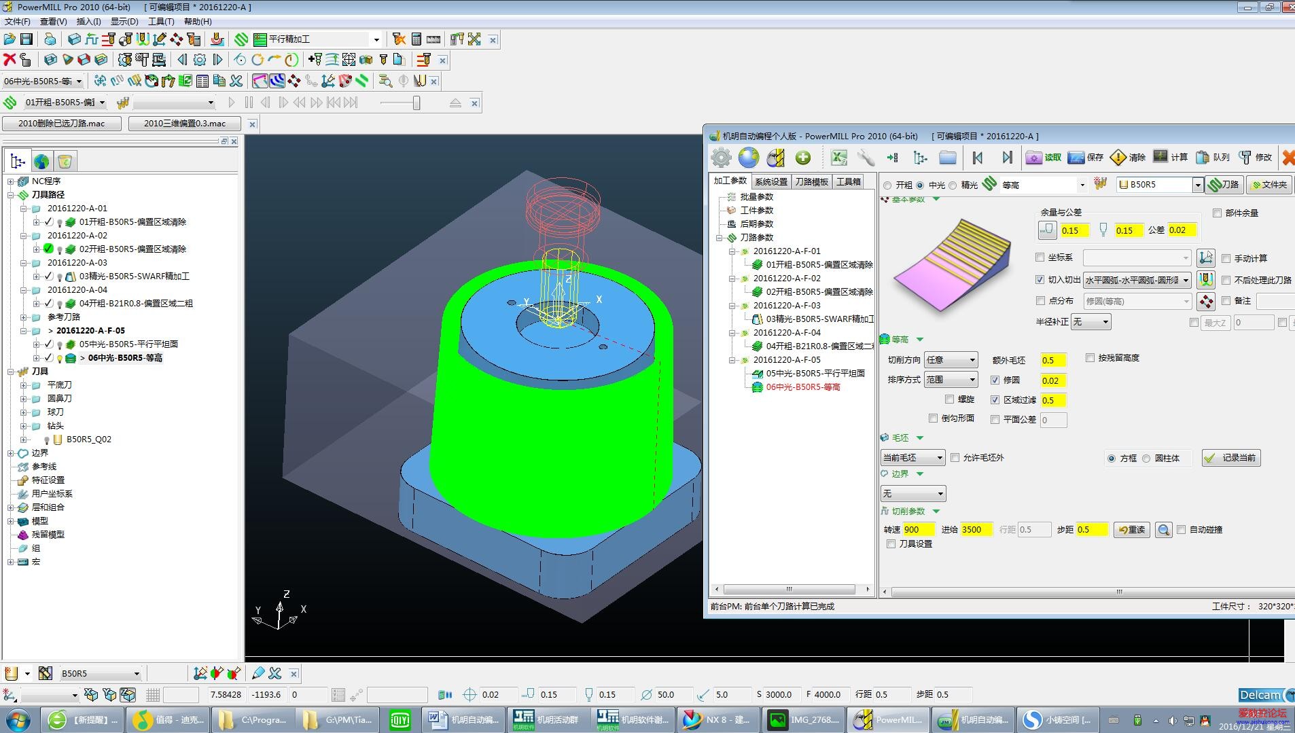1295x733 pixels.
Task: Click the 进给 feed rate input field
Action: point(976,530)
